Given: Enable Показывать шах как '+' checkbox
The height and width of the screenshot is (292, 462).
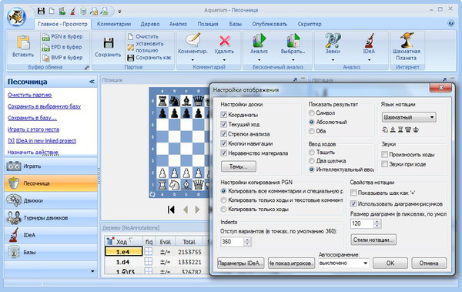Looking at the screenshot, I should point(353,193).
